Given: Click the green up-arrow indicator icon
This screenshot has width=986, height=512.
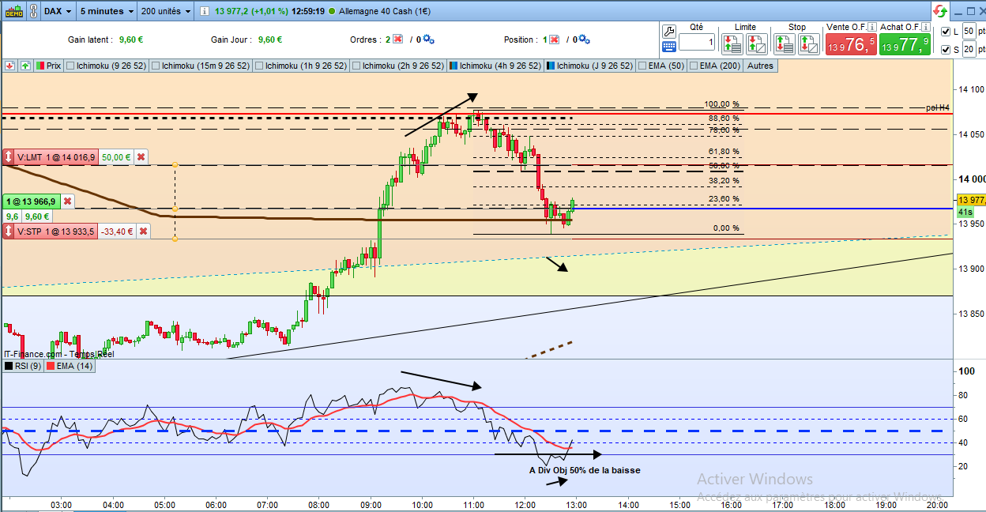Looking at the screenshot, I should [26, 66].
